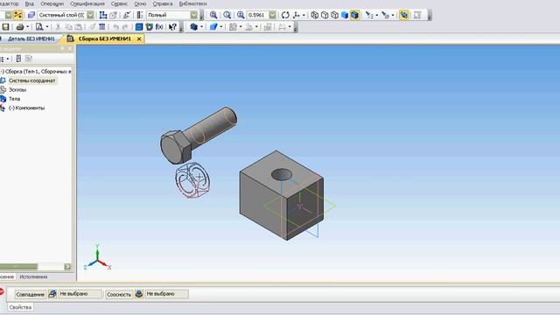
Task: Open print preview magnifier-page icon
Action: pos(39,27)
